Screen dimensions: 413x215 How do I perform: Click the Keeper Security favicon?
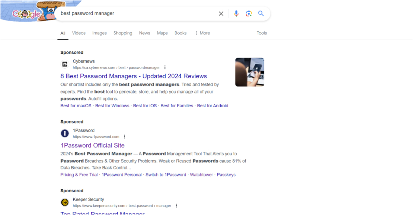(x=65, y=202)
